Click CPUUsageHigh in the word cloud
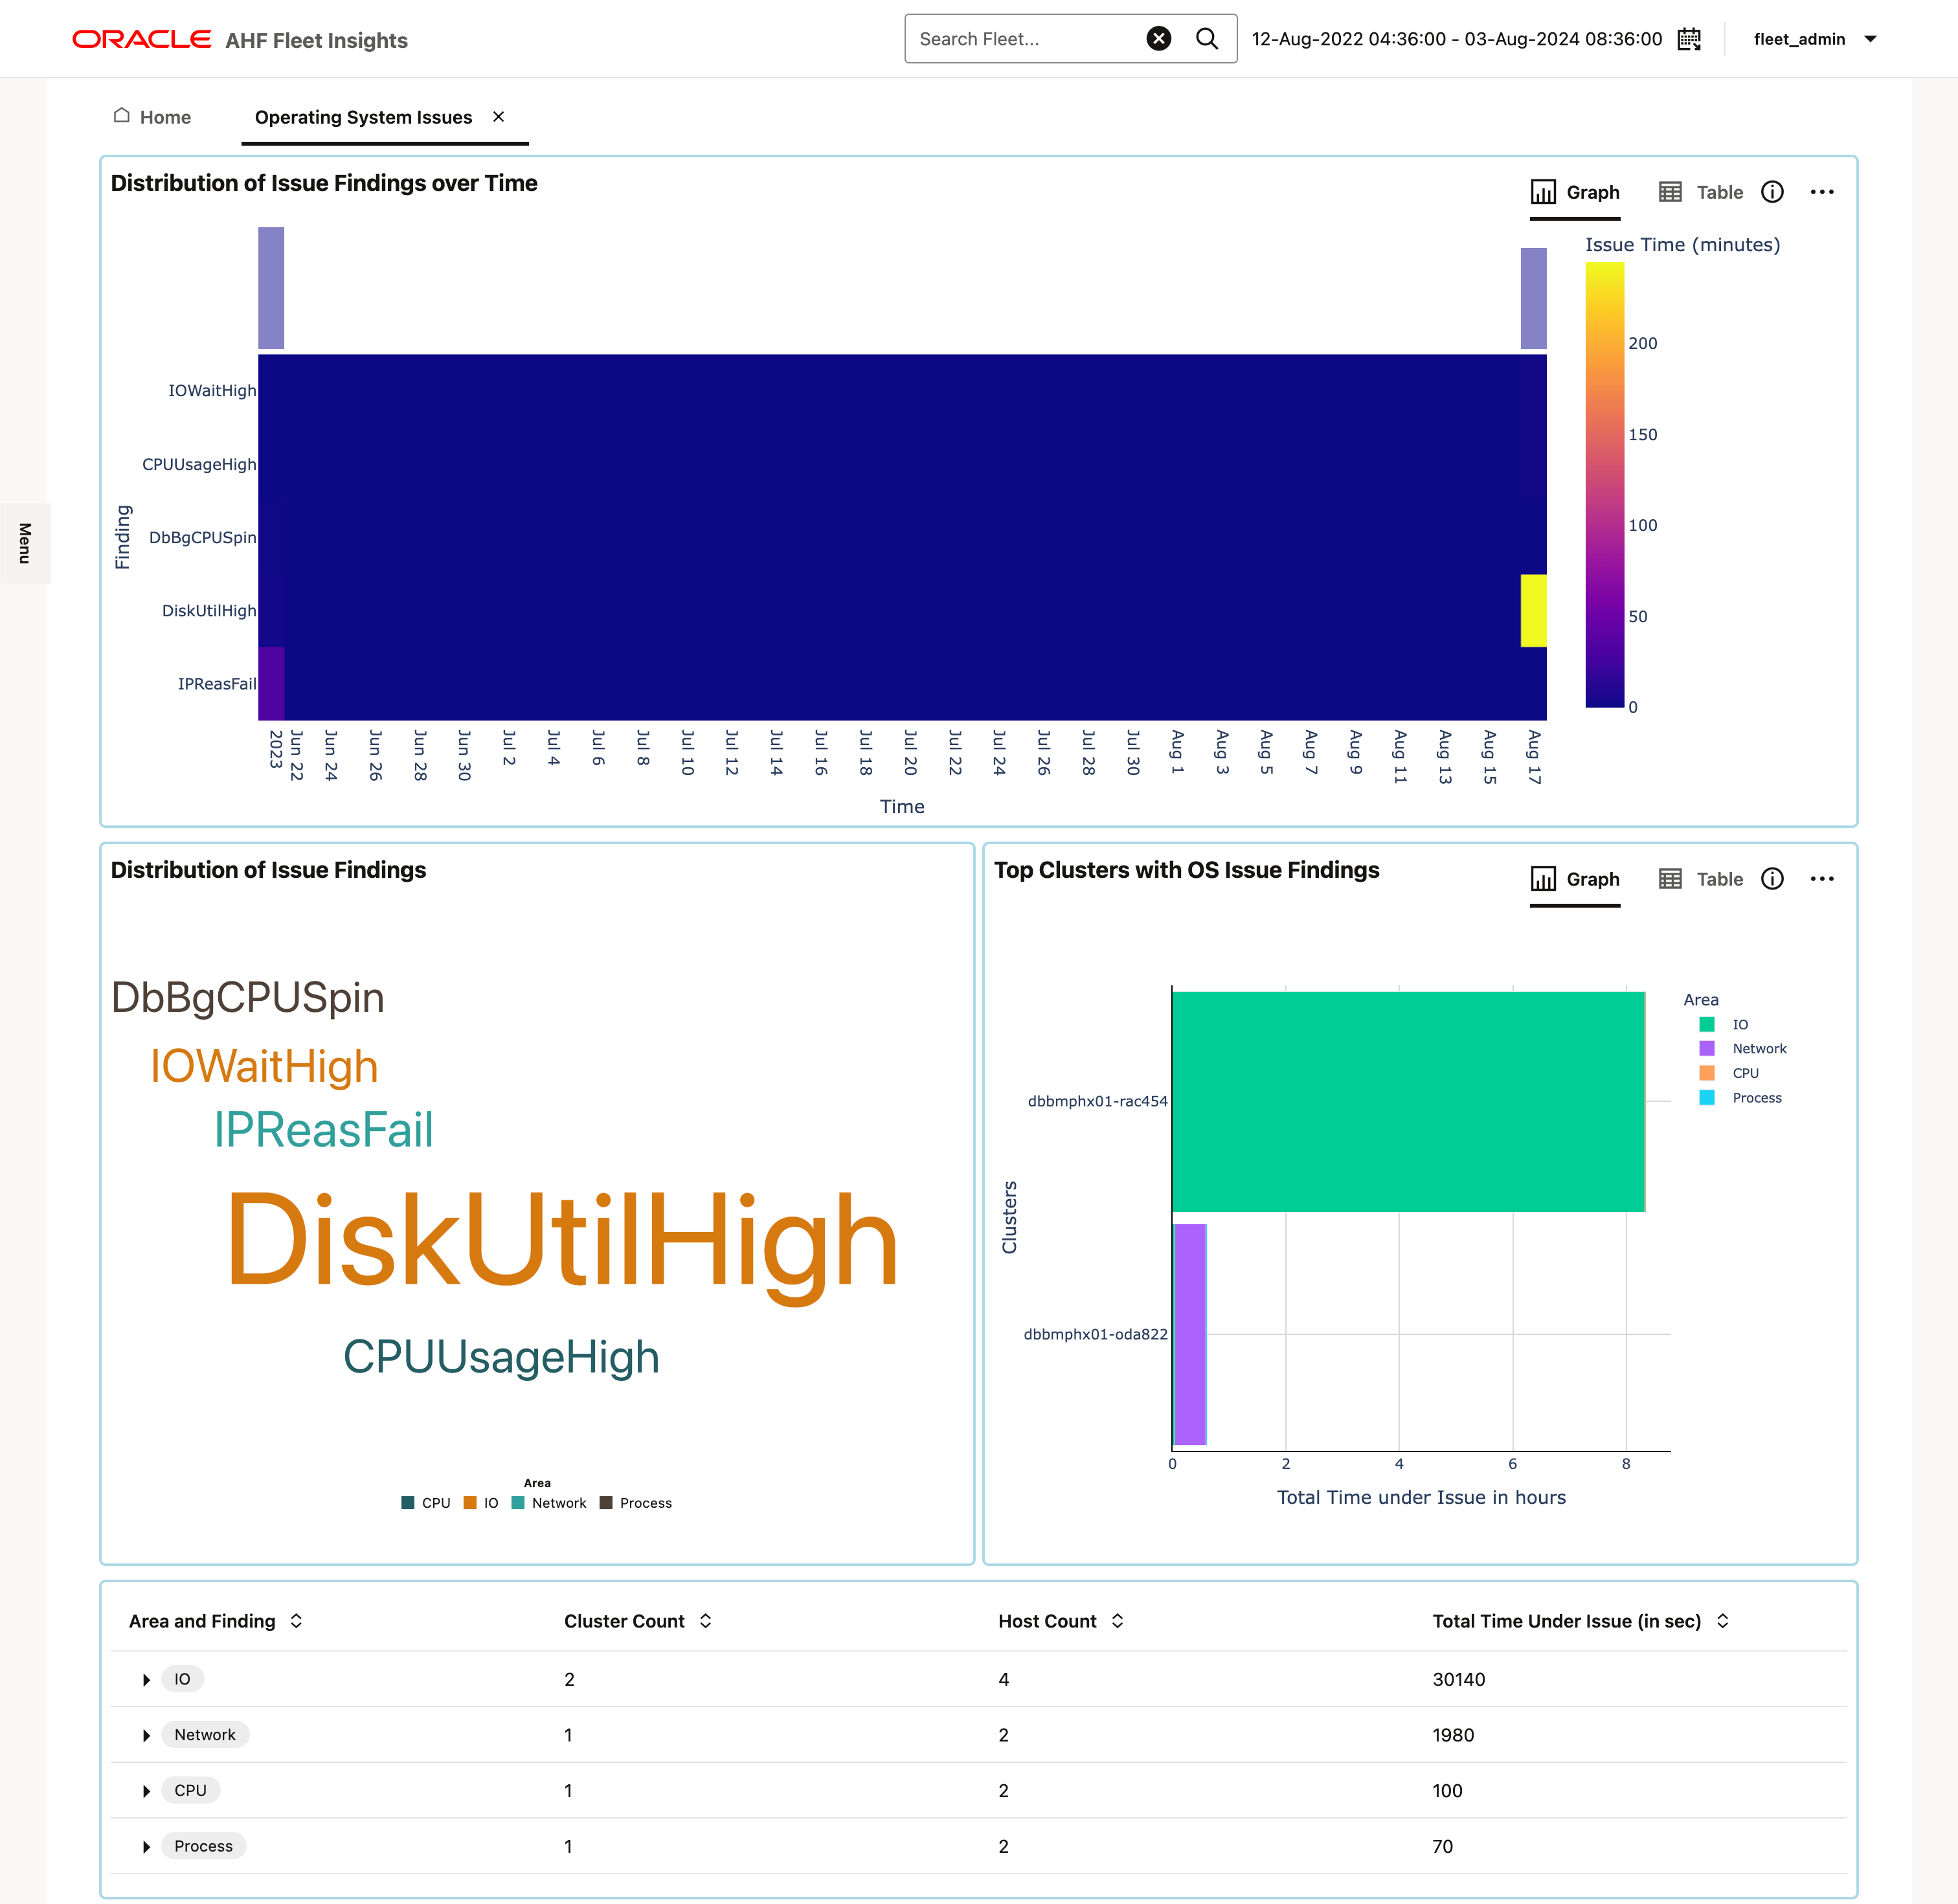 [501, 1358]
